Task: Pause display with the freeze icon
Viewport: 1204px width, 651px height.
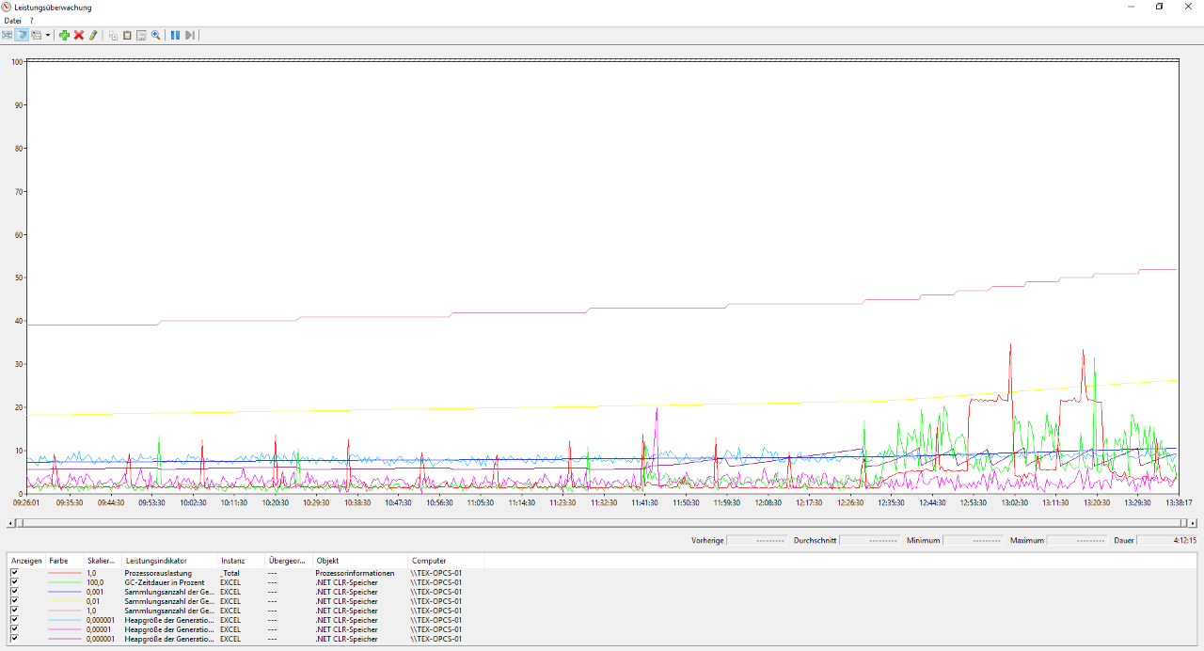Action: 175,35
